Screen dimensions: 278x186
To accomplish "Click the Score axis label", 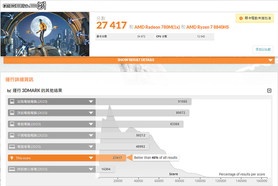I will click(x=173, y=174).
